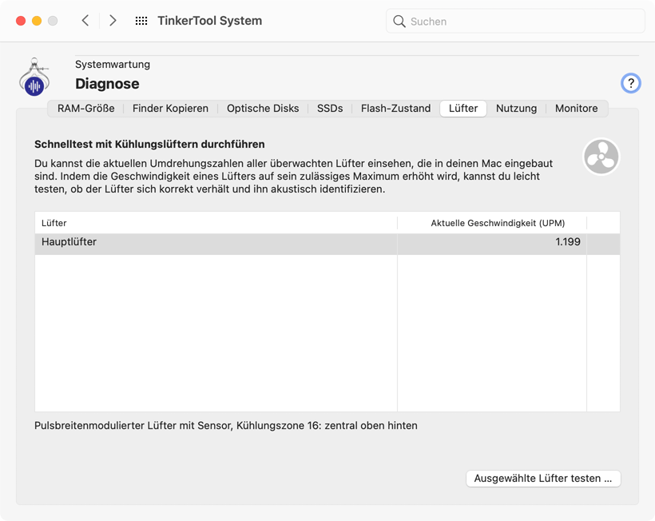
Task: Go back with the left chevron arrow
Action: [85, 21]
